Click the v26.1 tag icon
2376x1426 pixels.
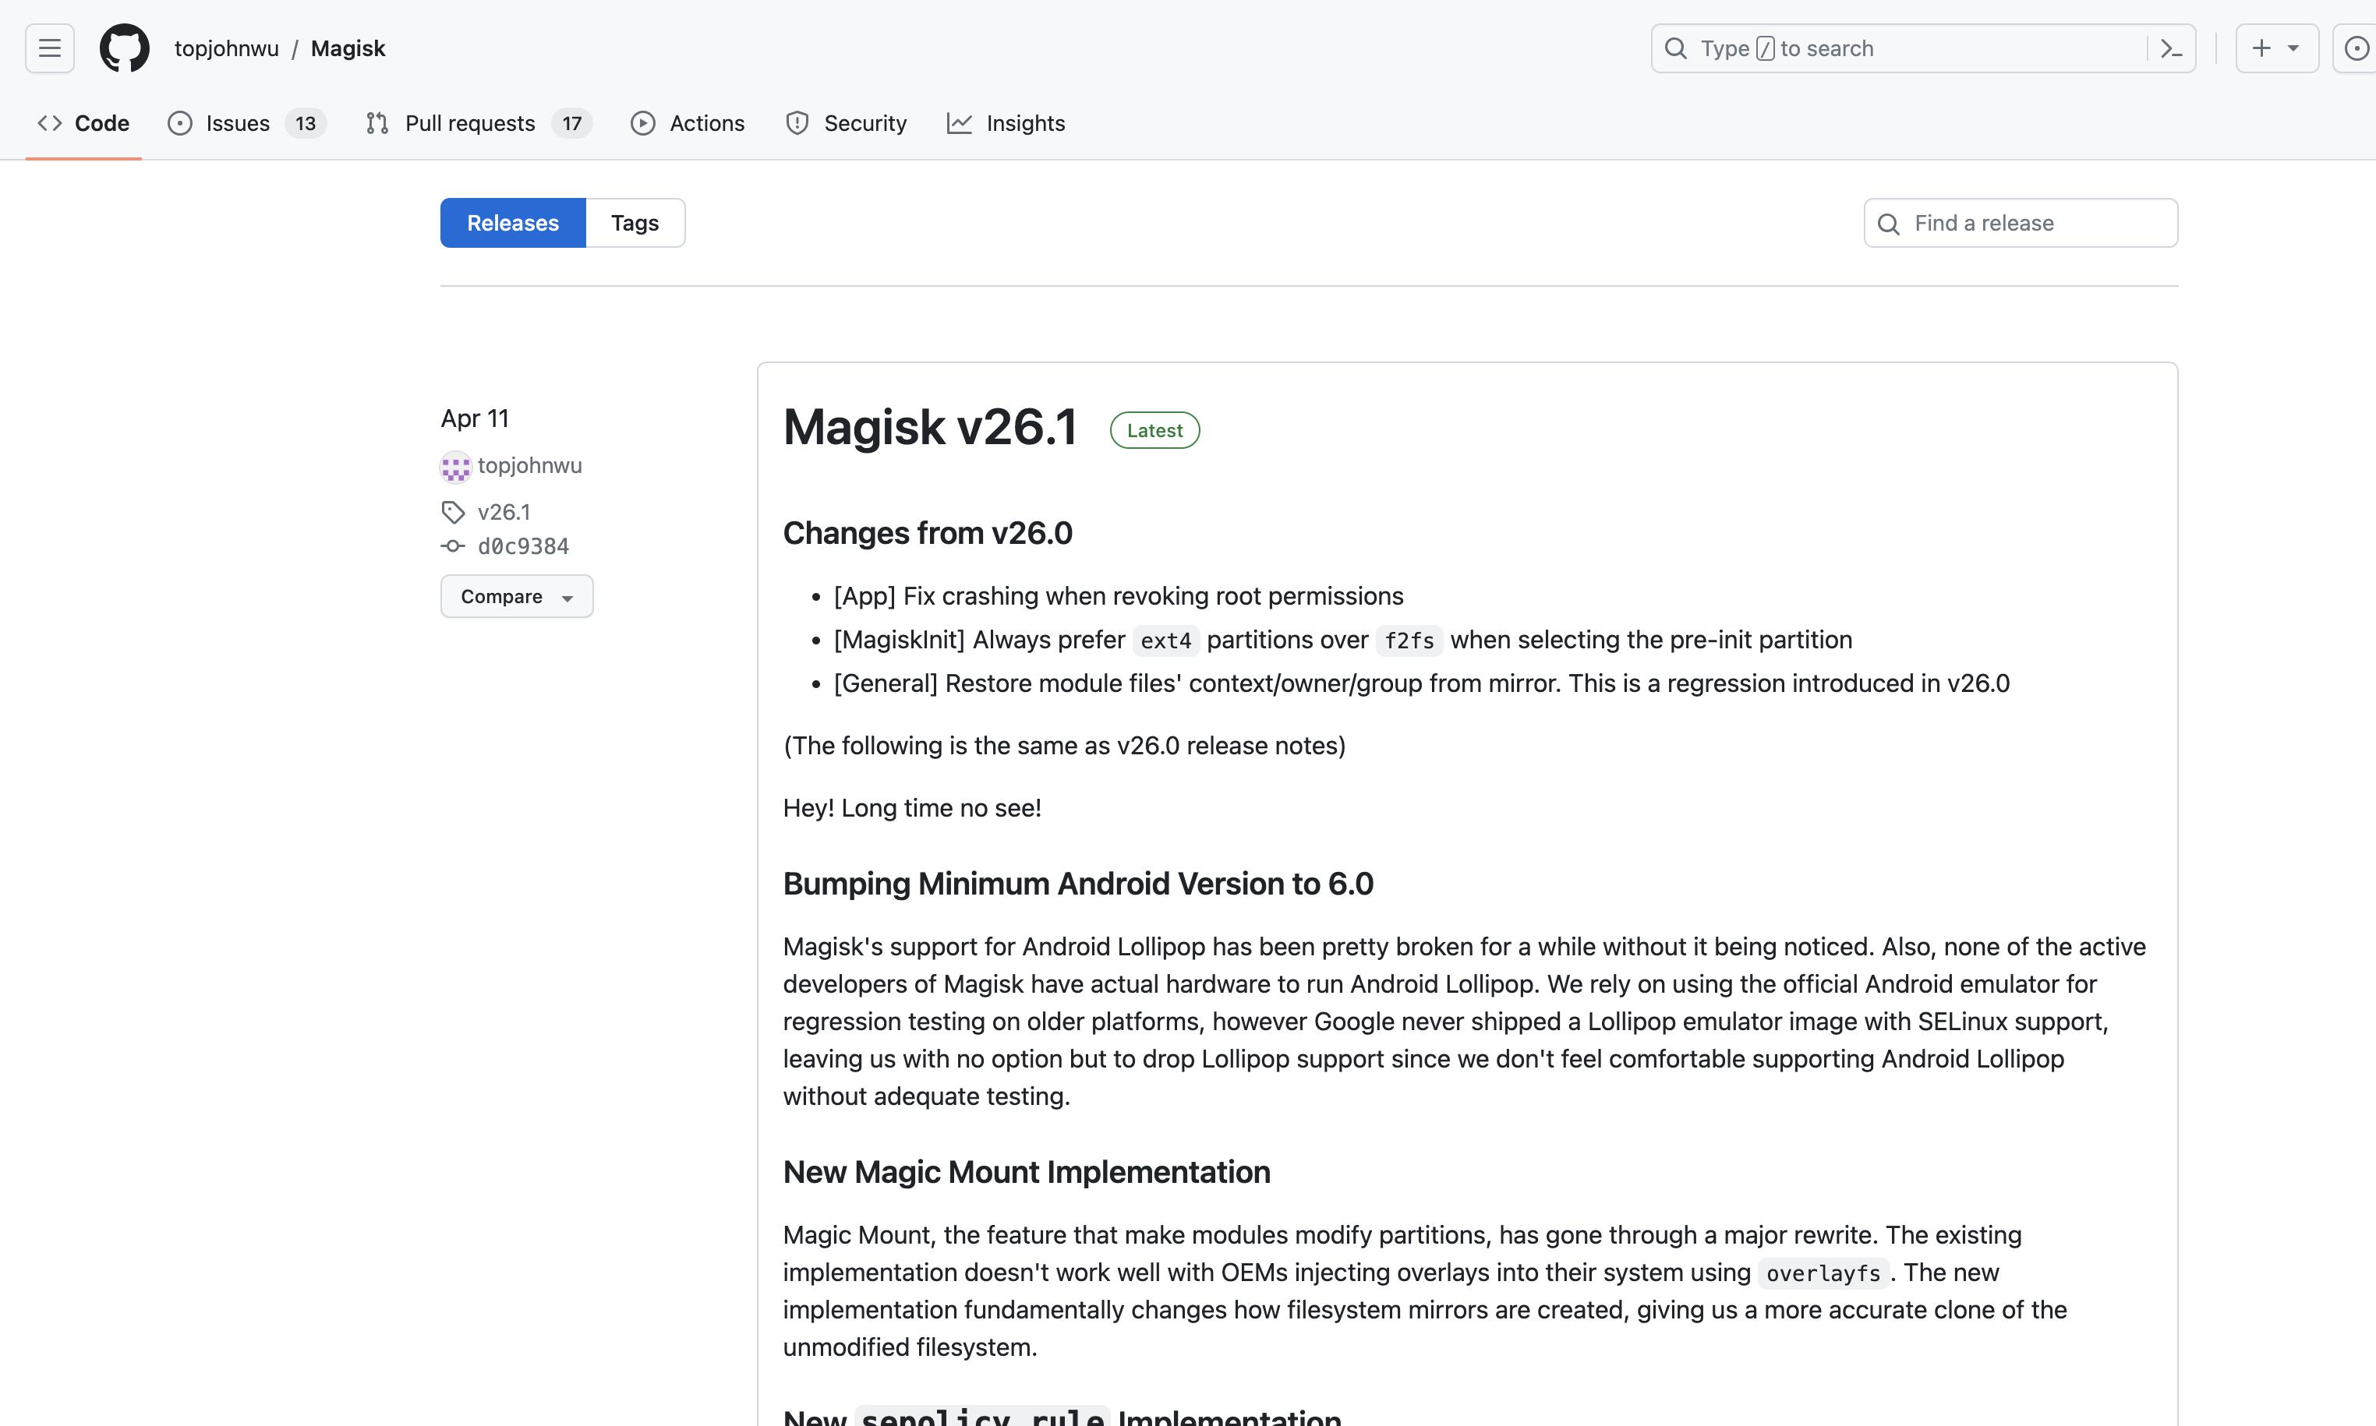click(454, 512)
